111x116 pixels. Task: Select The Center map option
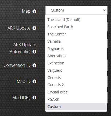(76, 34)
